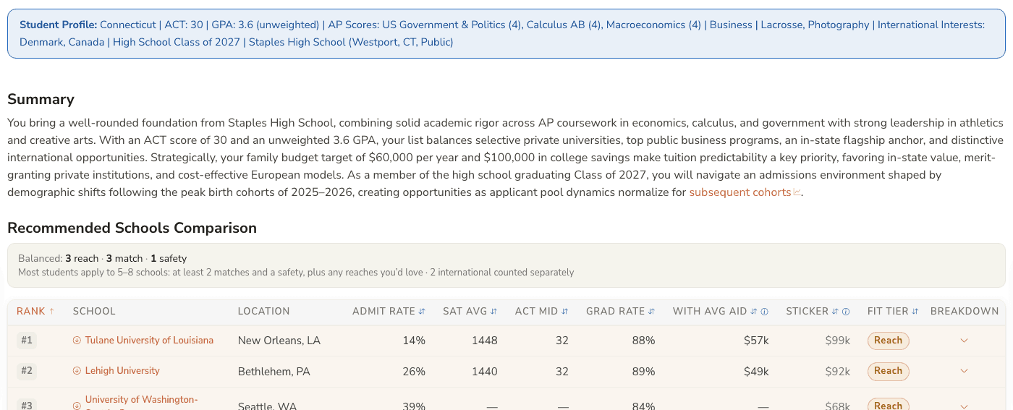This screenshot has width=1013, height=410.
Task: Click the SCHOOL column header
Action: click(94, 312)
